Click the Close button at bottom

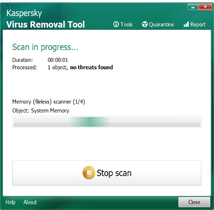(194, 202)
